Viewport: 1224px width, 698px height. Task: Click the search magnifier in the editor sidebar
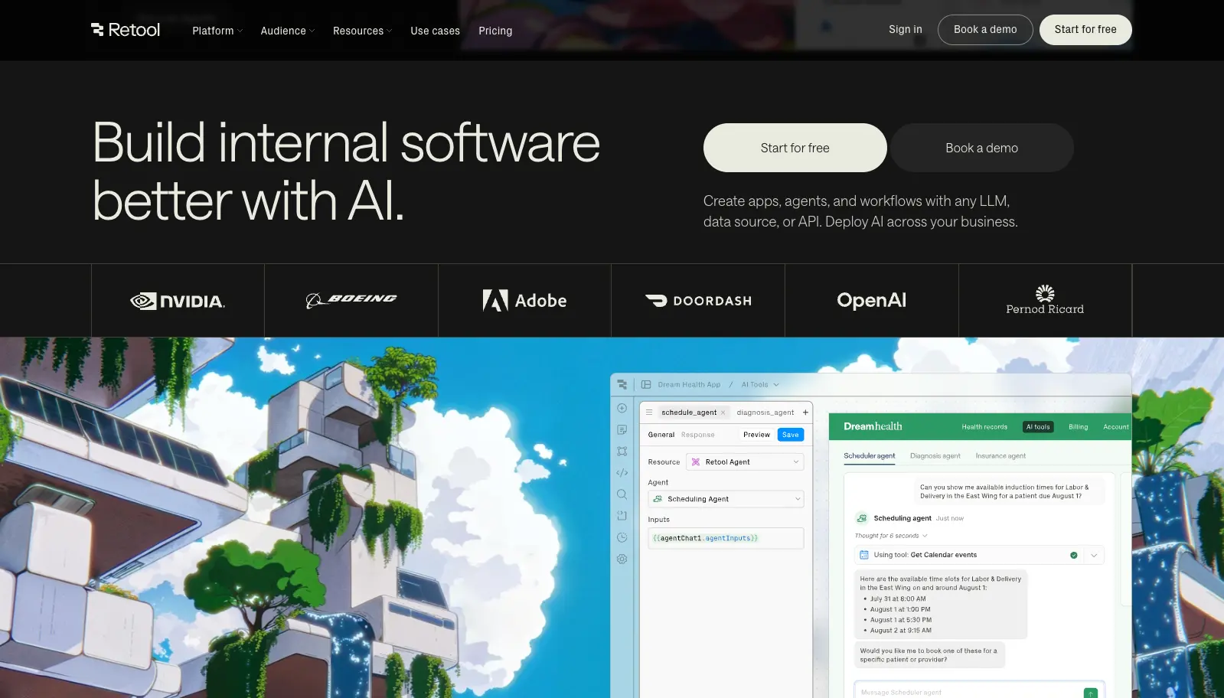coord(622,494)
